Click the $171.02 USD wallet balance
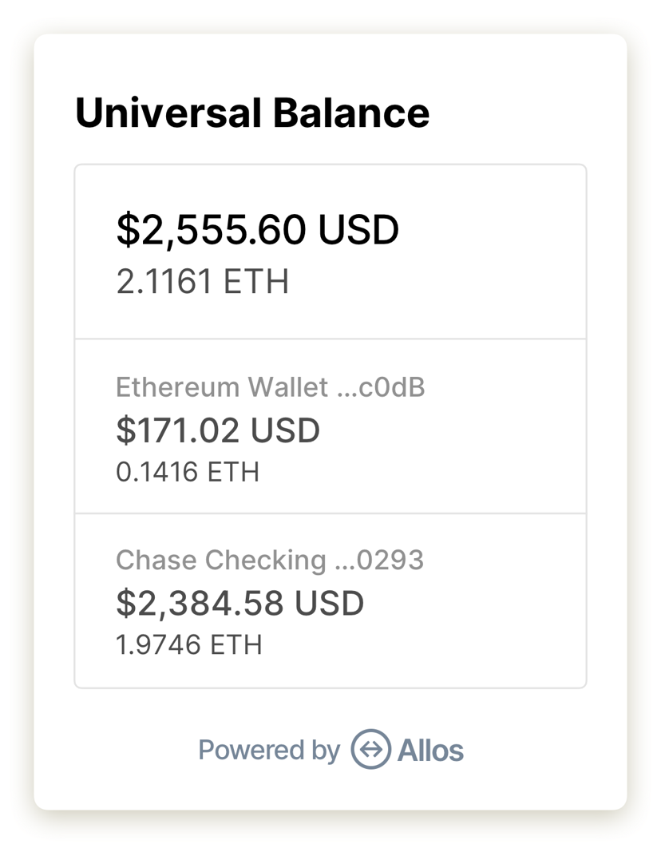The image size is (661, 844). pos(218,430)
